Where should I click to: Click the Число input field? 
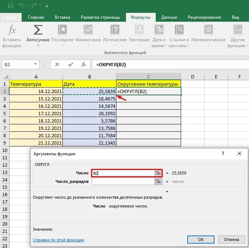(x=123, y=173)
